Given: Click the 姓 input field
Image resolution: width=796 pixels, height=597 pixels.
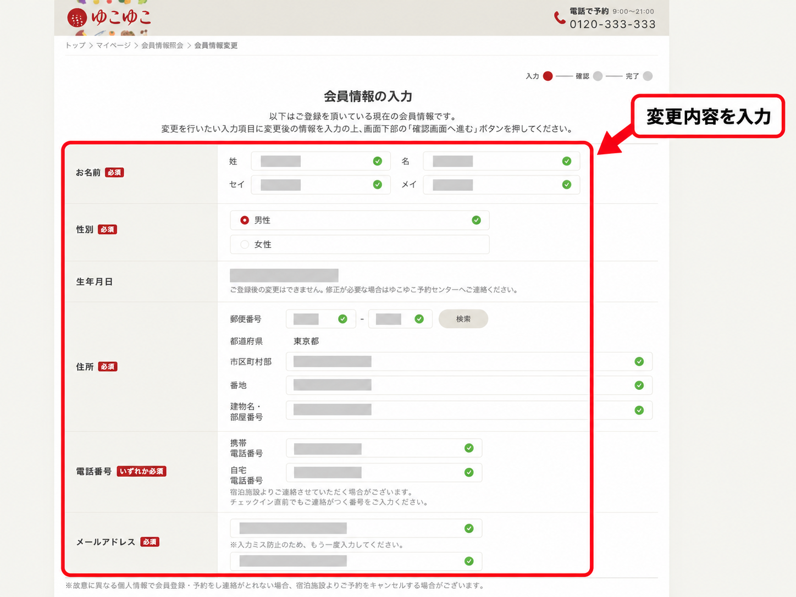Looking at the screenshot, I should point(320,161).
